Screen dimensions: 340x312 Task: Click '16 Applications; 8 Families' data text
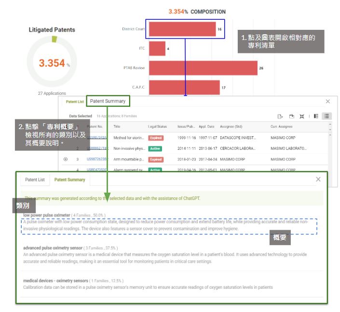[117, 116]
